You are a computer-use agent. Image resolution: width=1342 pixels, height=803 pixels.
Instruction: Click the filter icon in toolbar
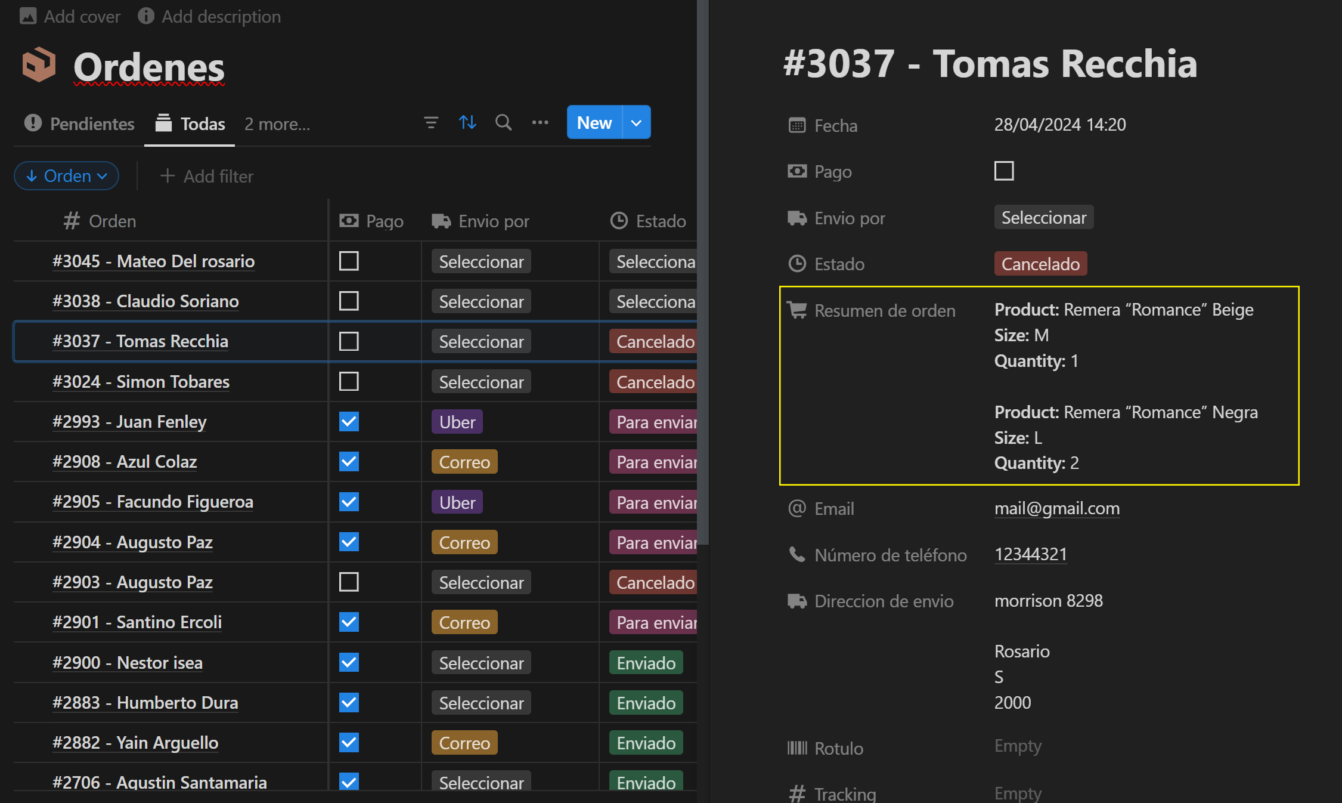click(x=430, y=123)
